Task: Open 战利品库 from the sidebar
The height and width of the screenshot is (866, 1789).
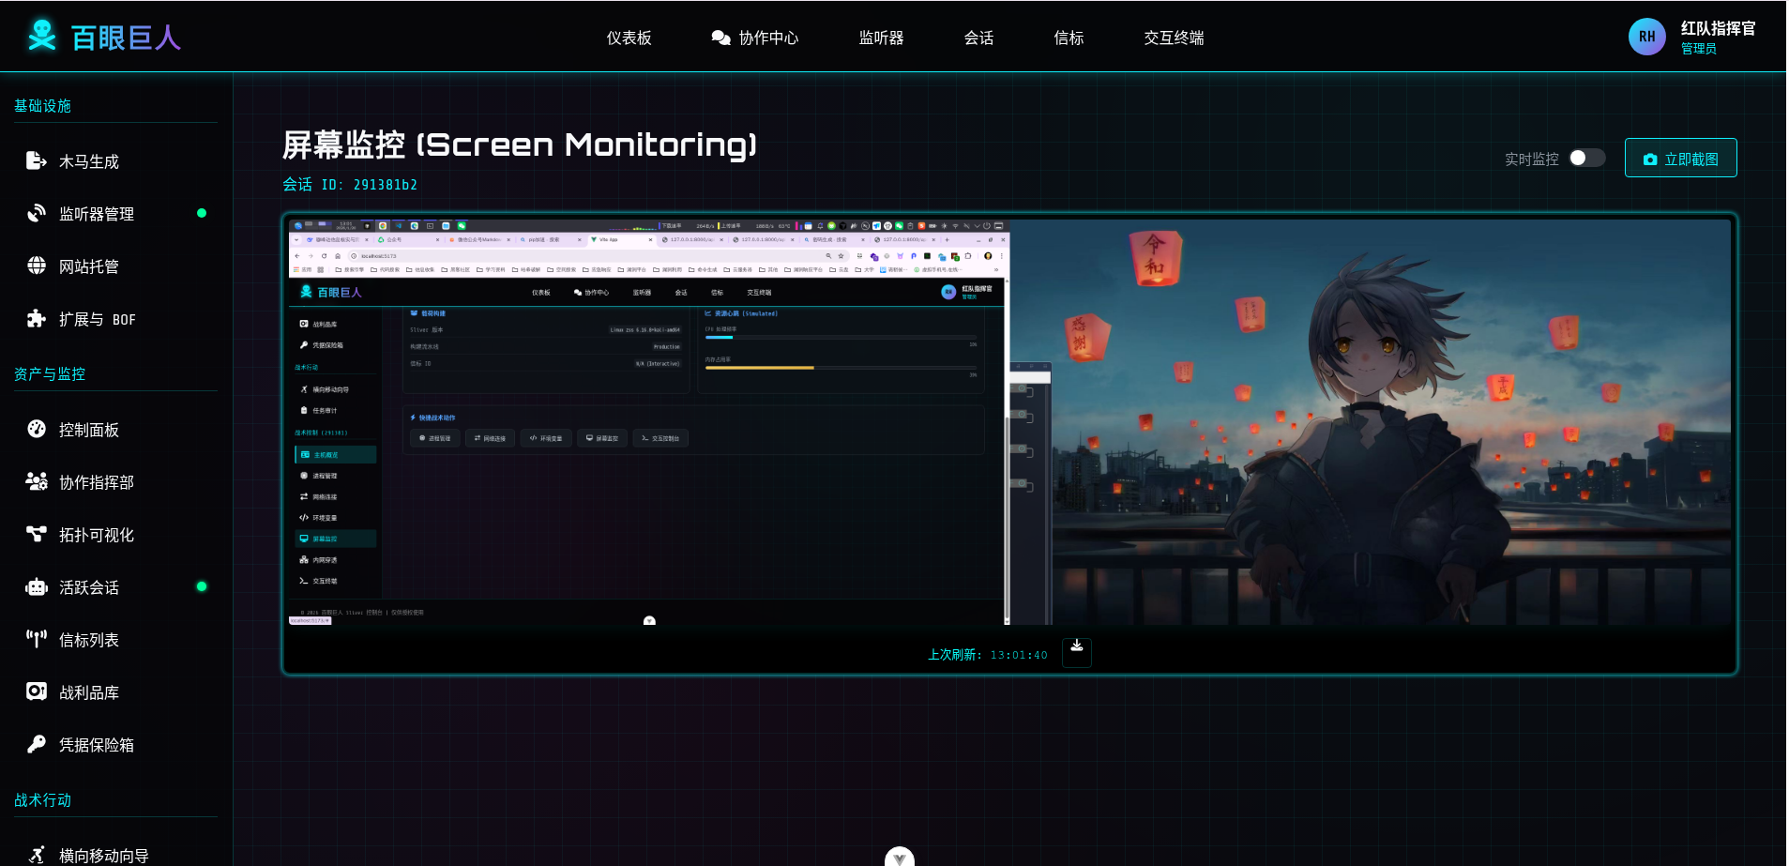Action: coord(89,692)
